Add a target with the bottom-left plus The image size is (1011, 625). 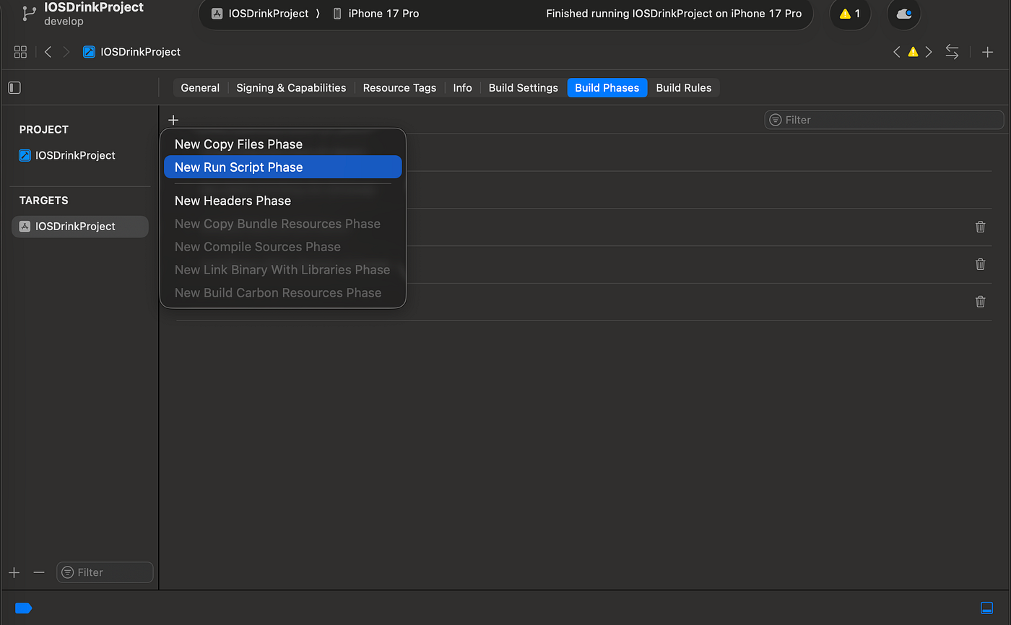[14, 572]
